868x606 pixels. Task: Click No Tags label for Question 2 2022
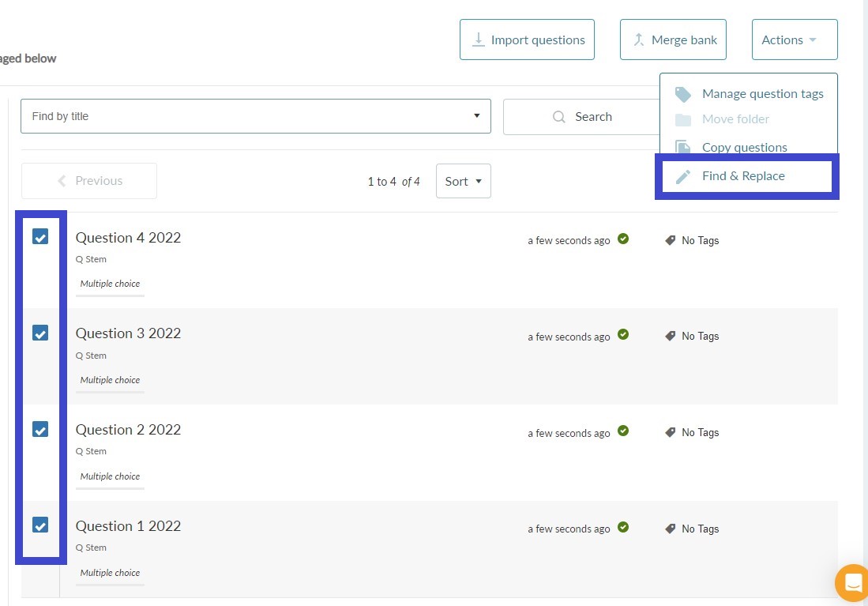click(701, 433)
